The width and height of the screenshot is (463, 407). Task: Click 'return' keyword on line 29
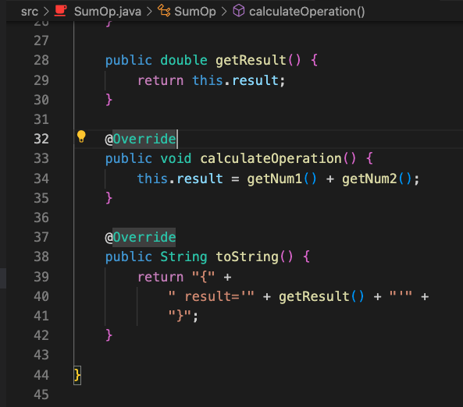(x=160, y=80)
